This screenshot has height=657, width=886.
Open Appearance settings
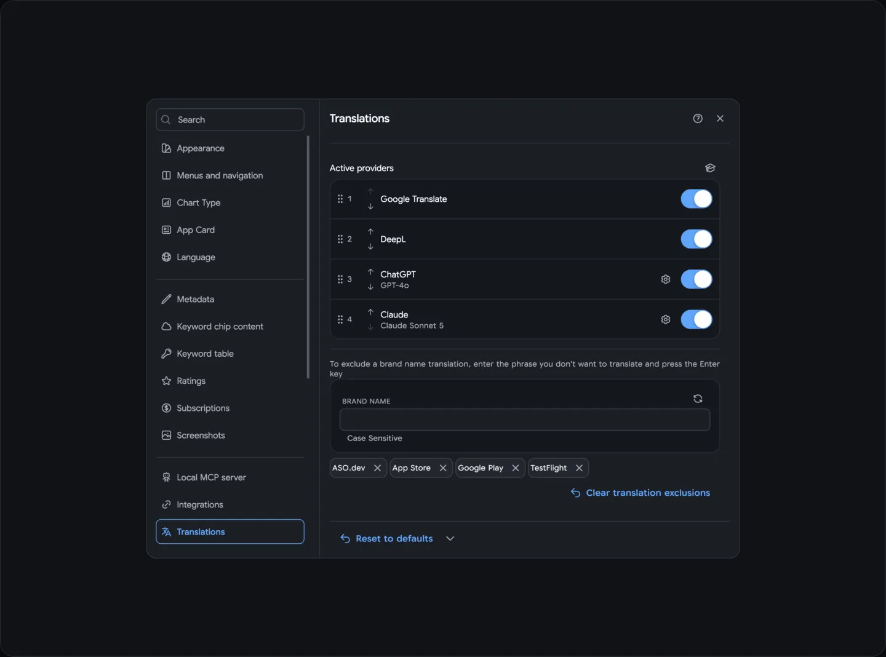230,148
